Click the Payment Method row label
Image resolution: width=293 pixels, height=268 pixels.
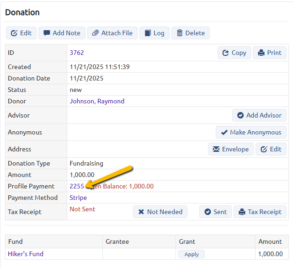point(33,198)
